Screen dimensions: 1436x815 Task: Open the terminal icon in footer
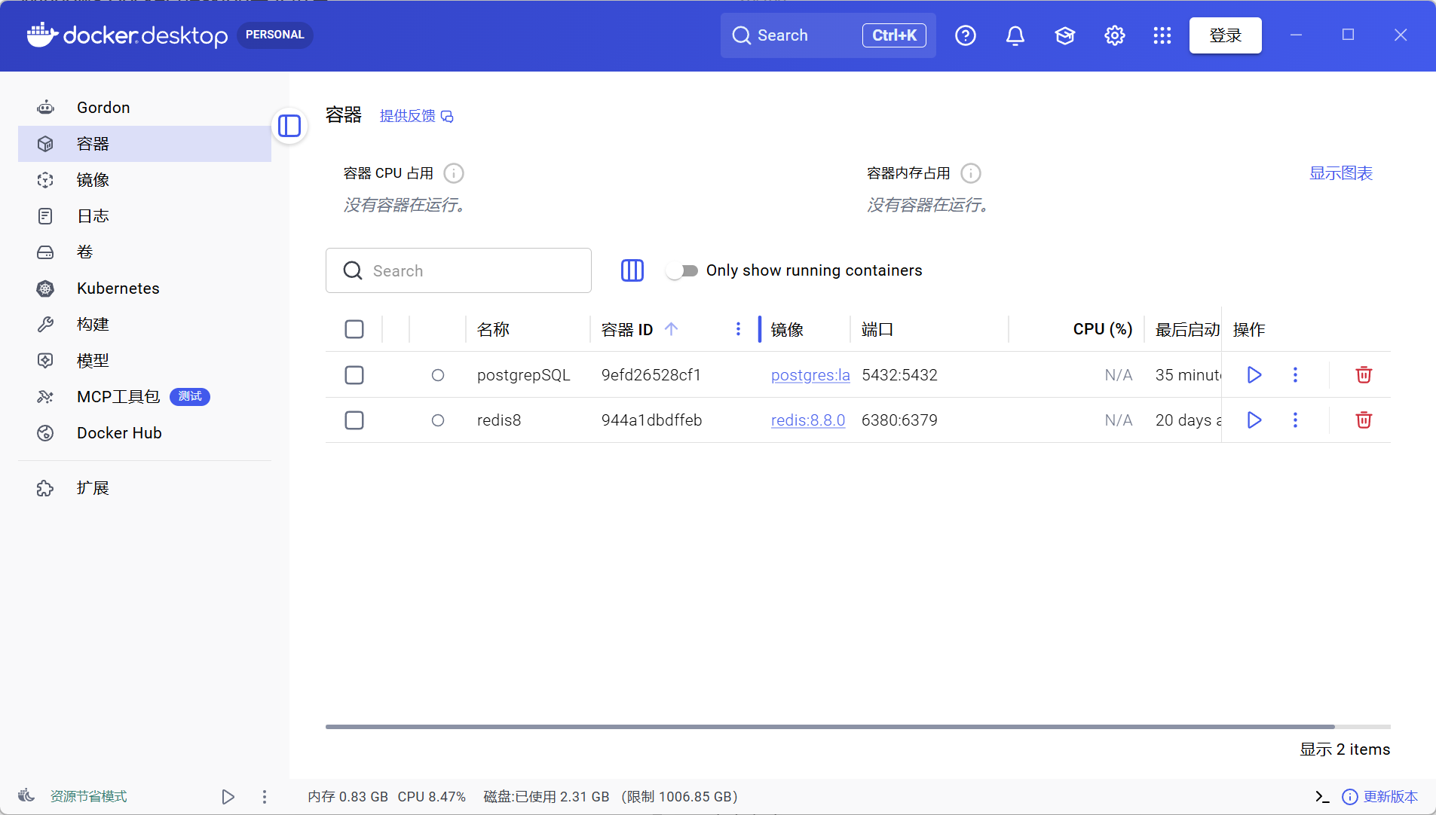(x=1322, y=797)
